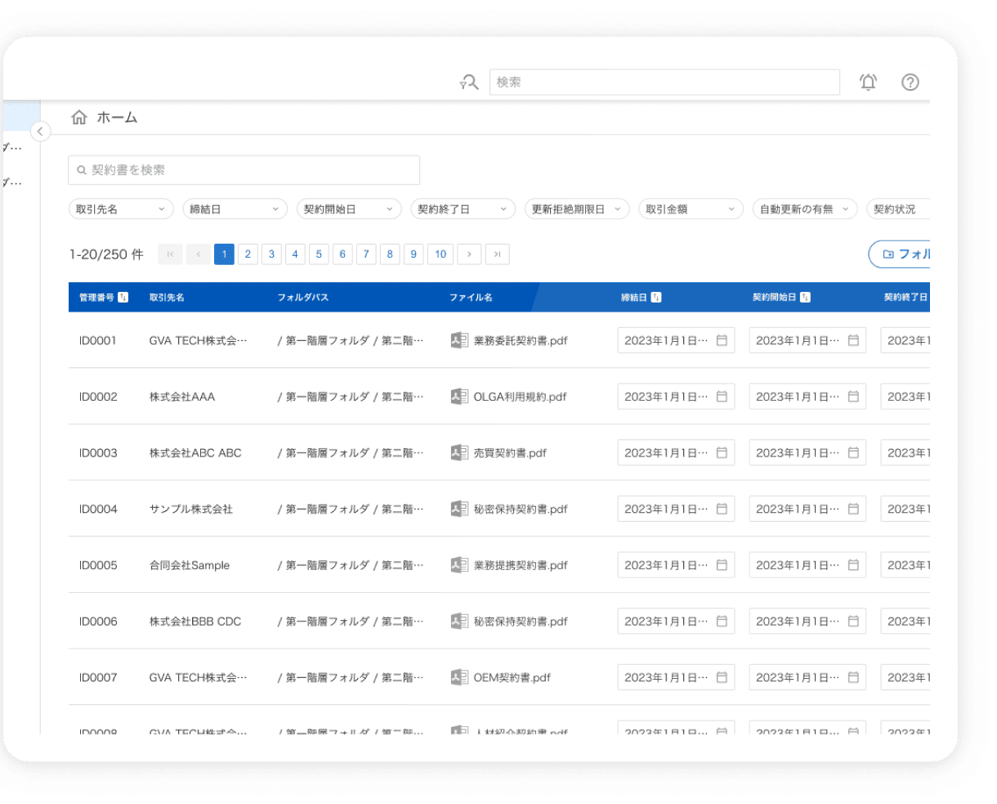Go to first page of results
Image resolution: width=997 pixels, height=804 pixels.
(170, 254)
